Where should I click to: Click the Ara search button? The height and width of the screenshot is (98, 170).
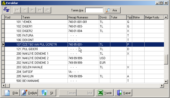(x=112, y=10)
